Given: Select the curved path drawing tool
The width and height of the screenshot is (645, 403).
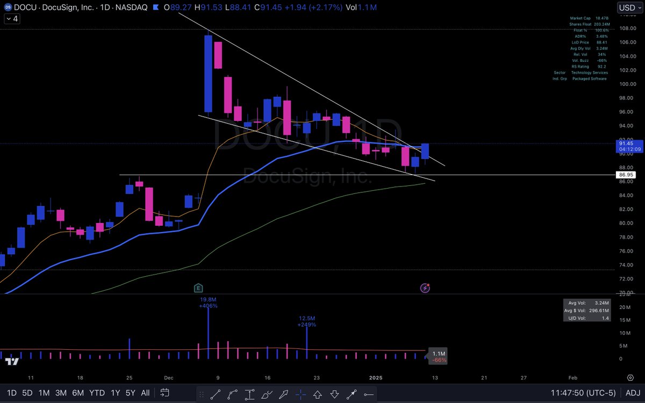Looking at the screenshot, I should click(232, 394).
